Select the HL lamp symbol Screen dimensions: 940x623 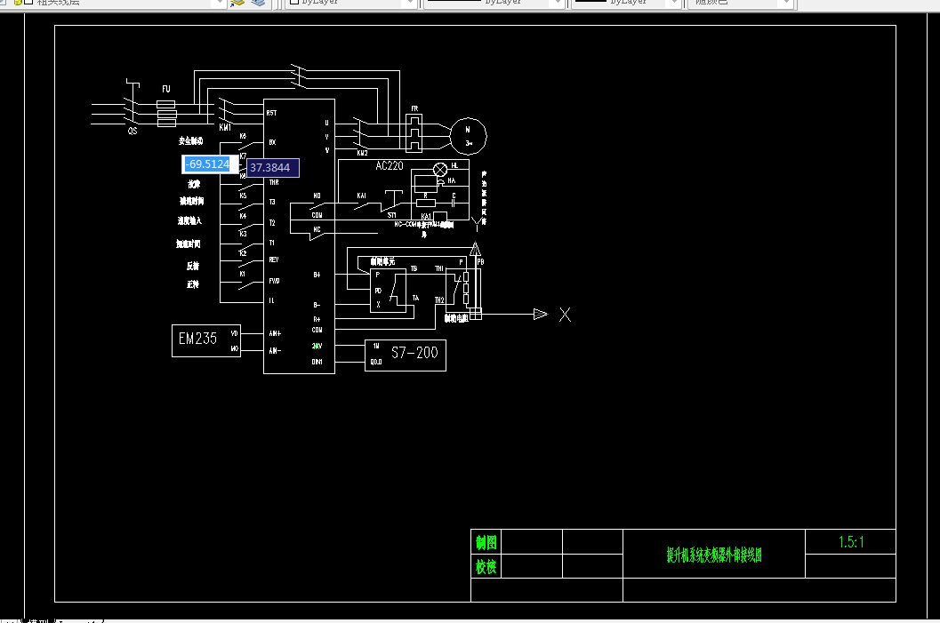point(440,169)
